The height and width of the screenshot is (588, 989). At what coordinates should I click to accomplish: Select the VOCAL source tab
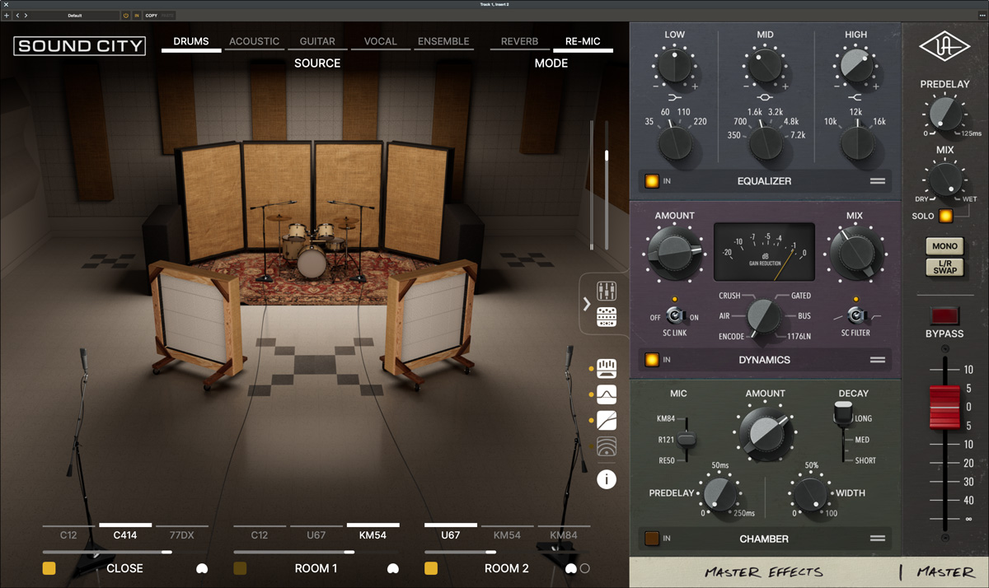click(x=380, y=42)
